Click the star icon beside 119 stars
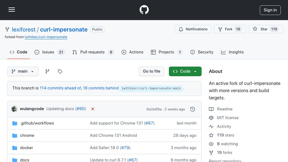The height and width of the screenshot is (162, 288). pyautogui.click(x=211, y=135)
